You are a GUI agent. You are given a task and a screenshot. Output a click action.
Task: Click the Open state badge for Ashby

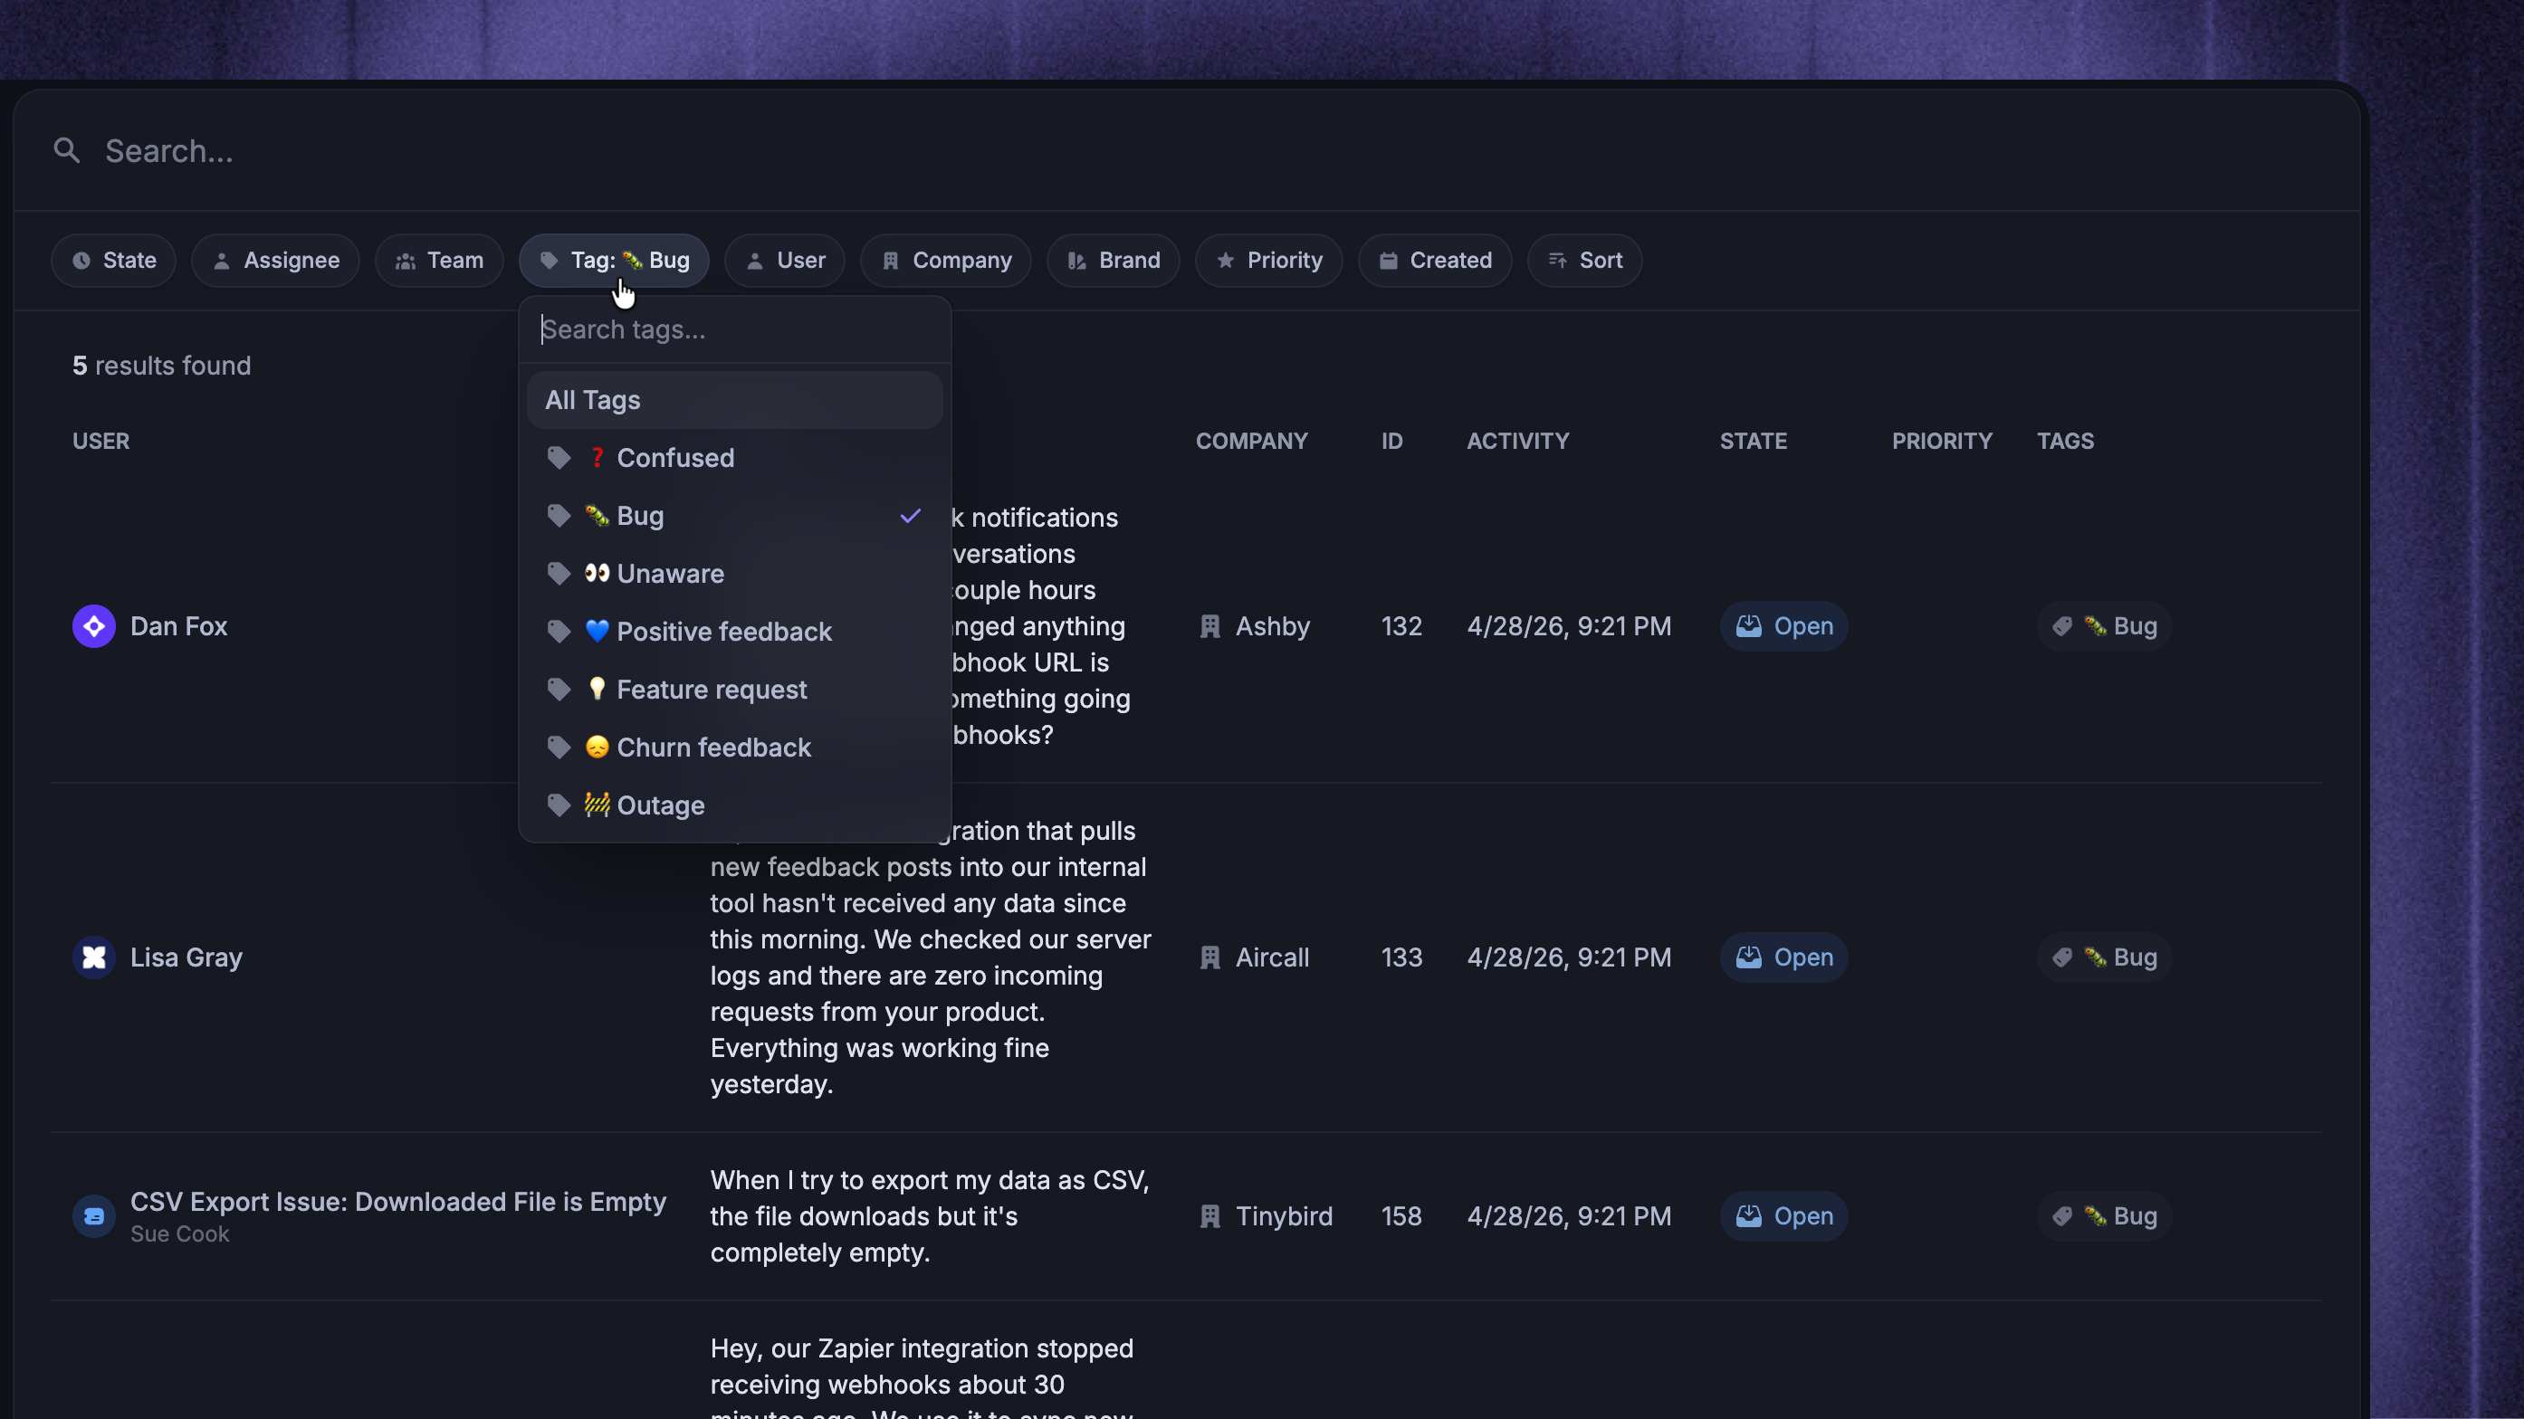1783,627
